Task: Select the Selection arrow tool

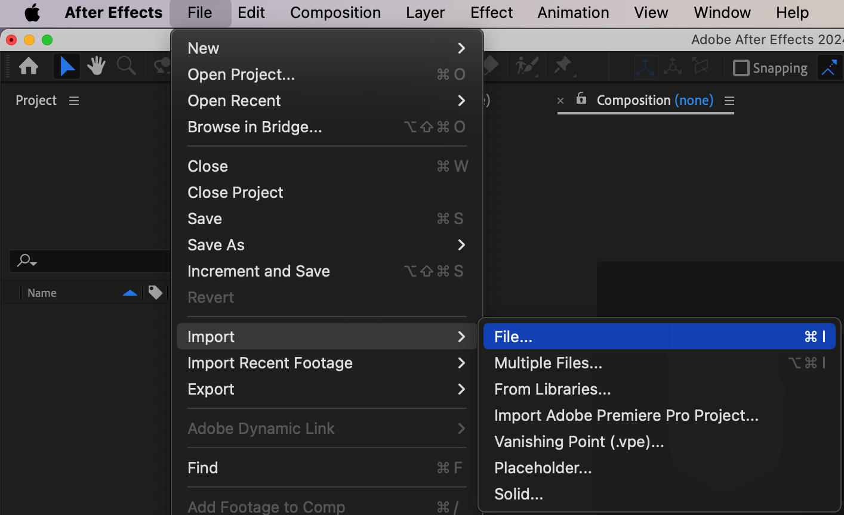Action: point(67,66)
